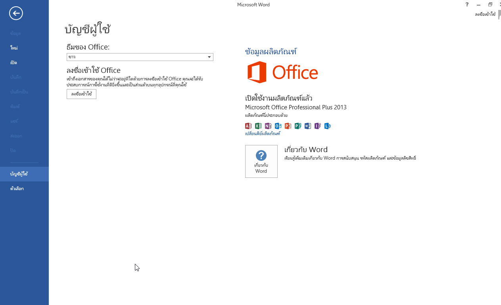The image size is (501, 305).
Task: Click the PowerPoint product icon
Action: pos(288,126)
